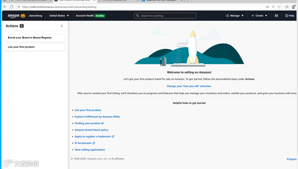The width and height of the screenshot is (298, 169).
Task: Click the Healthy status badge
Action: [100, 16]
